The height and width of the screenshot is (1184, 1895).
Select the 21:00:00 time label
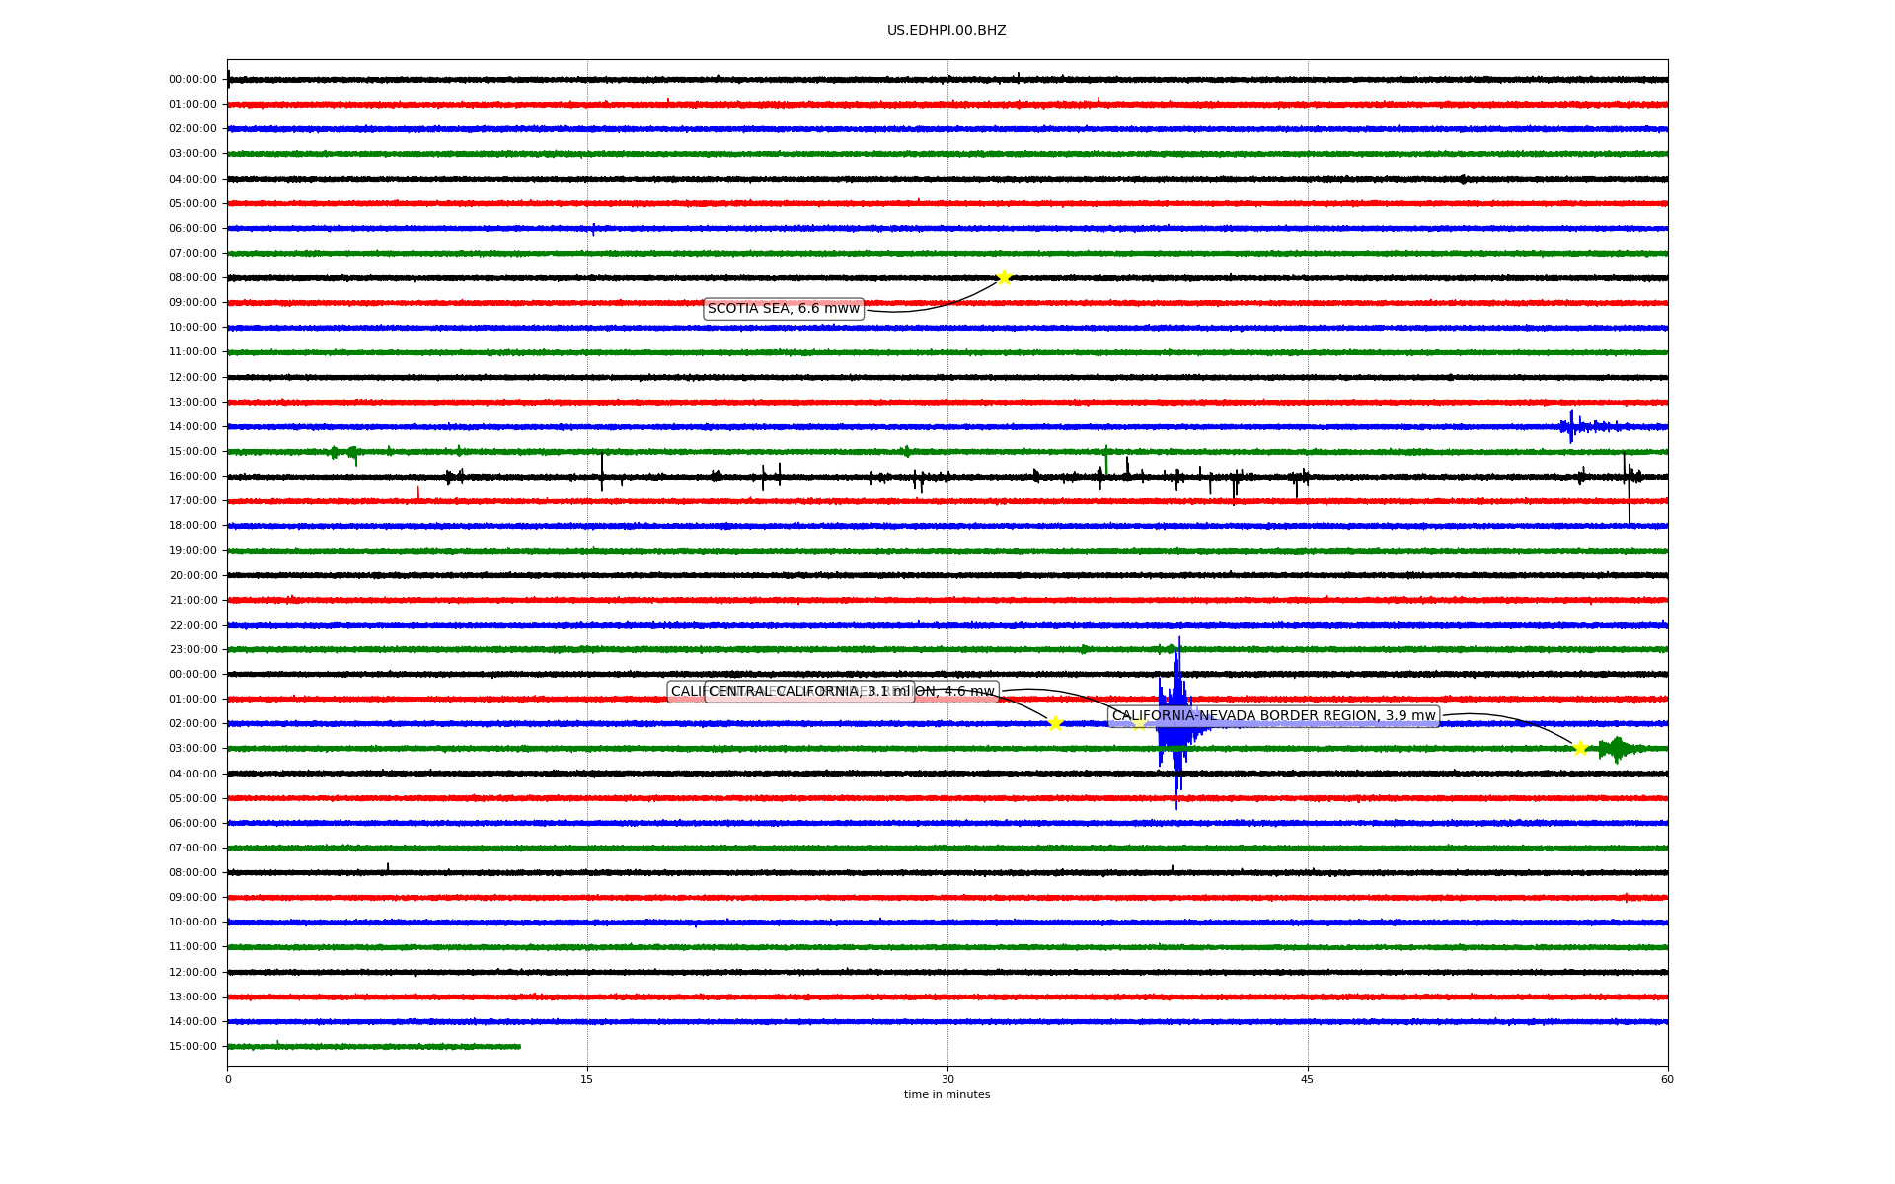(192, 600)
